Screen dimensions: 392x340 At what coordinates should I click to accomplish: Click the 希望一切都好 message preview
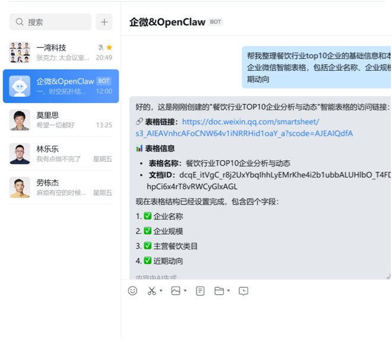coord(55,125)
